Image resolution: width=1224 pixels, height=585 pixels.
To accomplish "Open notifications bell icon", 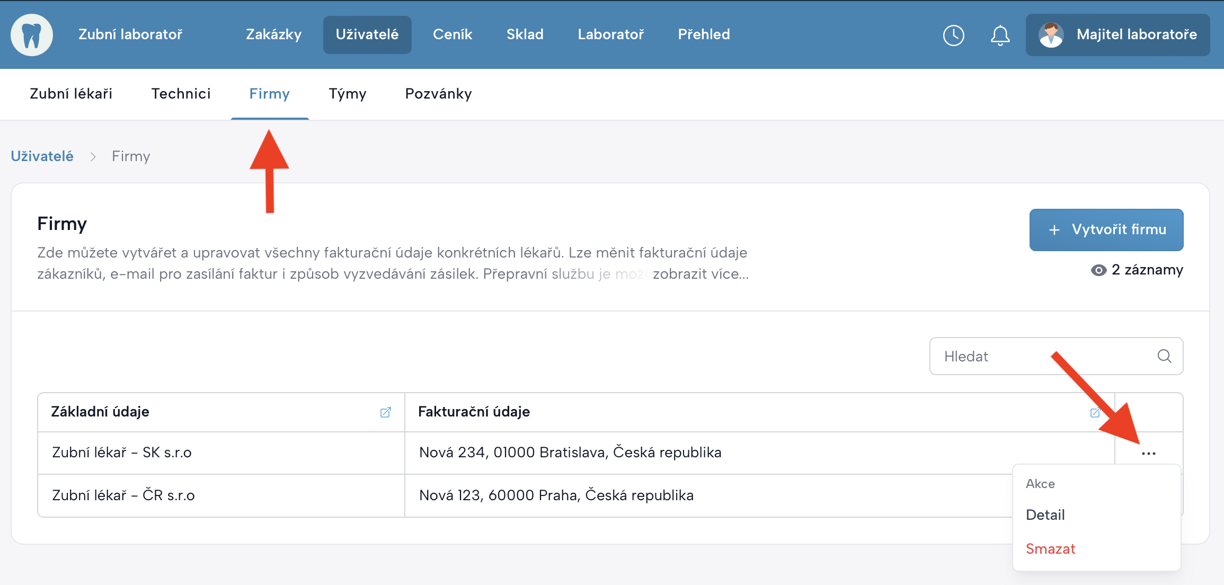I will (1000, 36).
